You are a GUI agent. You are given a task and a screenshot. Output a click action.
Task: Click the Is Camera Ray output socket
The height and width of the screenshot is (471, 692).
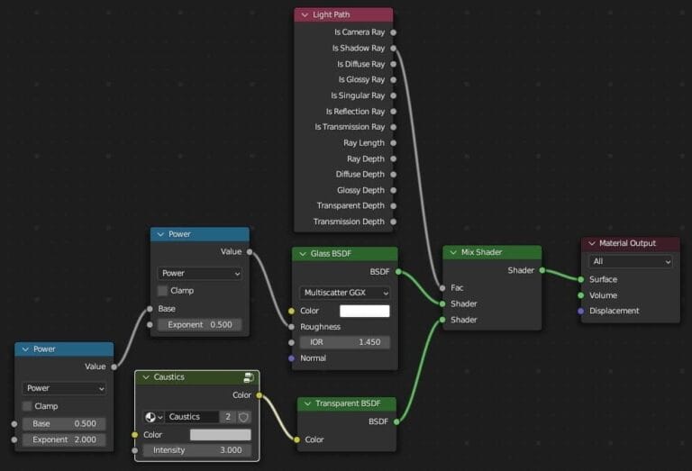(393, 32)
